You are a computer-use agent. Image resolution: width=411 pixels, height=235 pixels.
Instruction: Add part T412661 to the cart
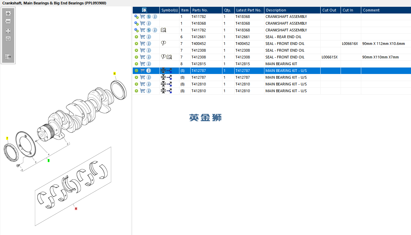click(x=143, y=37)
